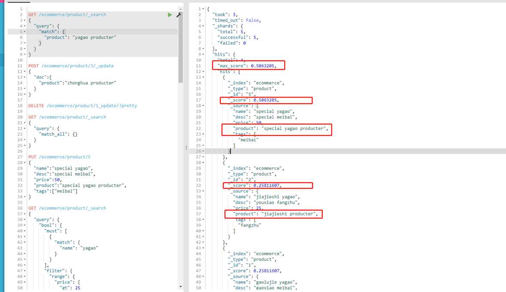Place cursor on "DELETE /ecommerce/product/1_update/?pretty" line
Viewport: 506px width, 292px height.
pyautogui.click(x=82, y=106)
